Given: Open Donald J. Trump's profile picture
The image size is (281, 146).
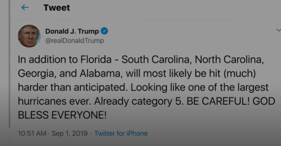Looking at the screenshot, I should click(x=29, y=36).
